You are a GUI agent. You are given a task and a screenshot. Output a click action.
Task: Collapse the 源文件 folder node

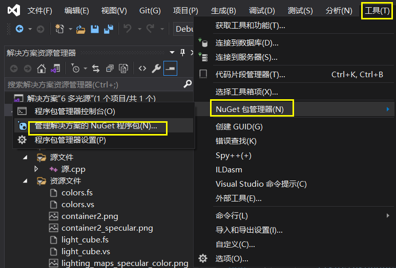[x=25, y=158]
